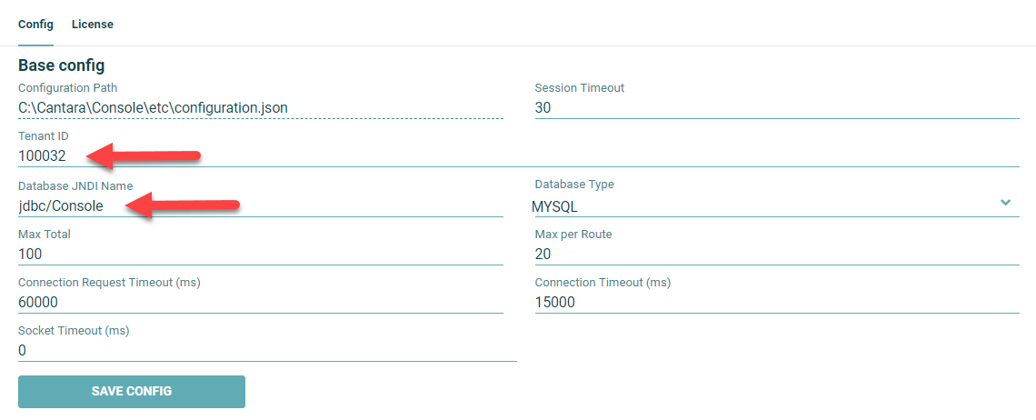Expand the Database Type chevron arrow
1036x420 pixels.
(x=1005, y=202)
